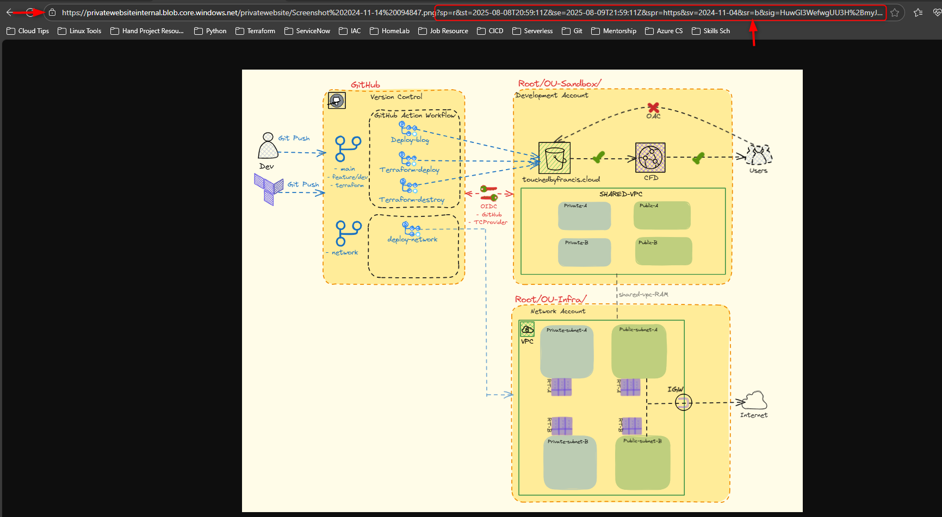Open the Skills Sch bookmarks

point(710,31)
